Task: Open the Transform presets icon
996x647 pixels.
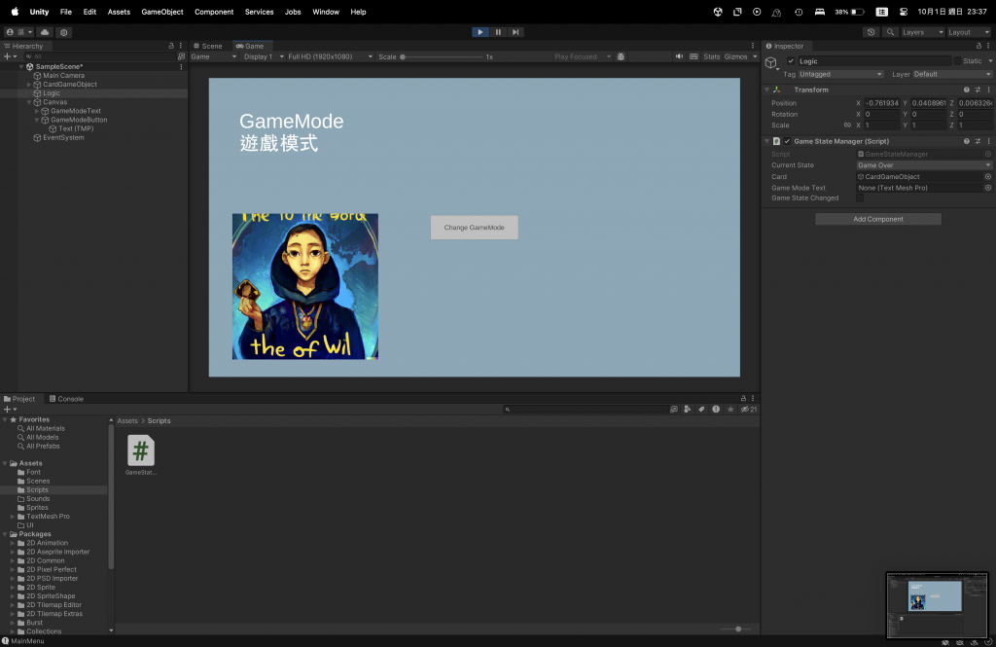Action: tap(978, 90)
